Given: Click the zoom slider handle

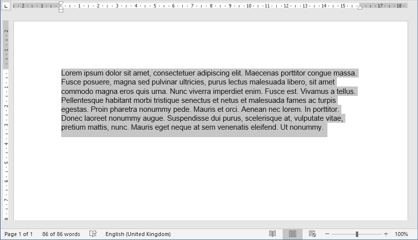Looking at the screenshot, I should pos(357,234).
